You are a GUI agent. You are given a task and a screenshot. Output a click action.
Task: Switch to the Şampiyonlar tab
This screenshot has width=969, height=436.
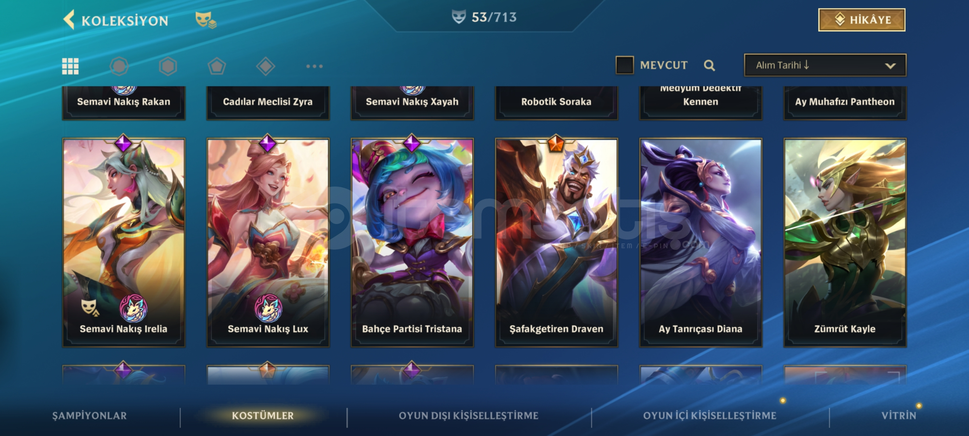click(90, 415)
